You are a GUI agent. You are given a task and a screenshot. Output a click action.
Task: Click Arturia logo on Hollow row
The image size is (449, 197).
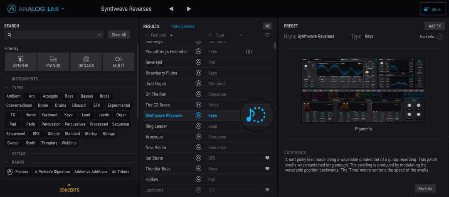click(x=198, y=180)
